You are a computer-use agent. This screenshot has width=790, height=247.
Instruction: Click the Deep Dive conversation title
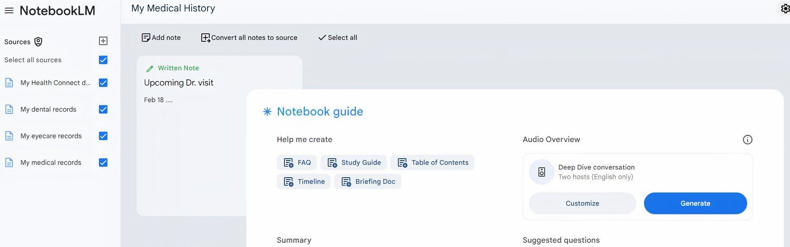pos(596,167)
